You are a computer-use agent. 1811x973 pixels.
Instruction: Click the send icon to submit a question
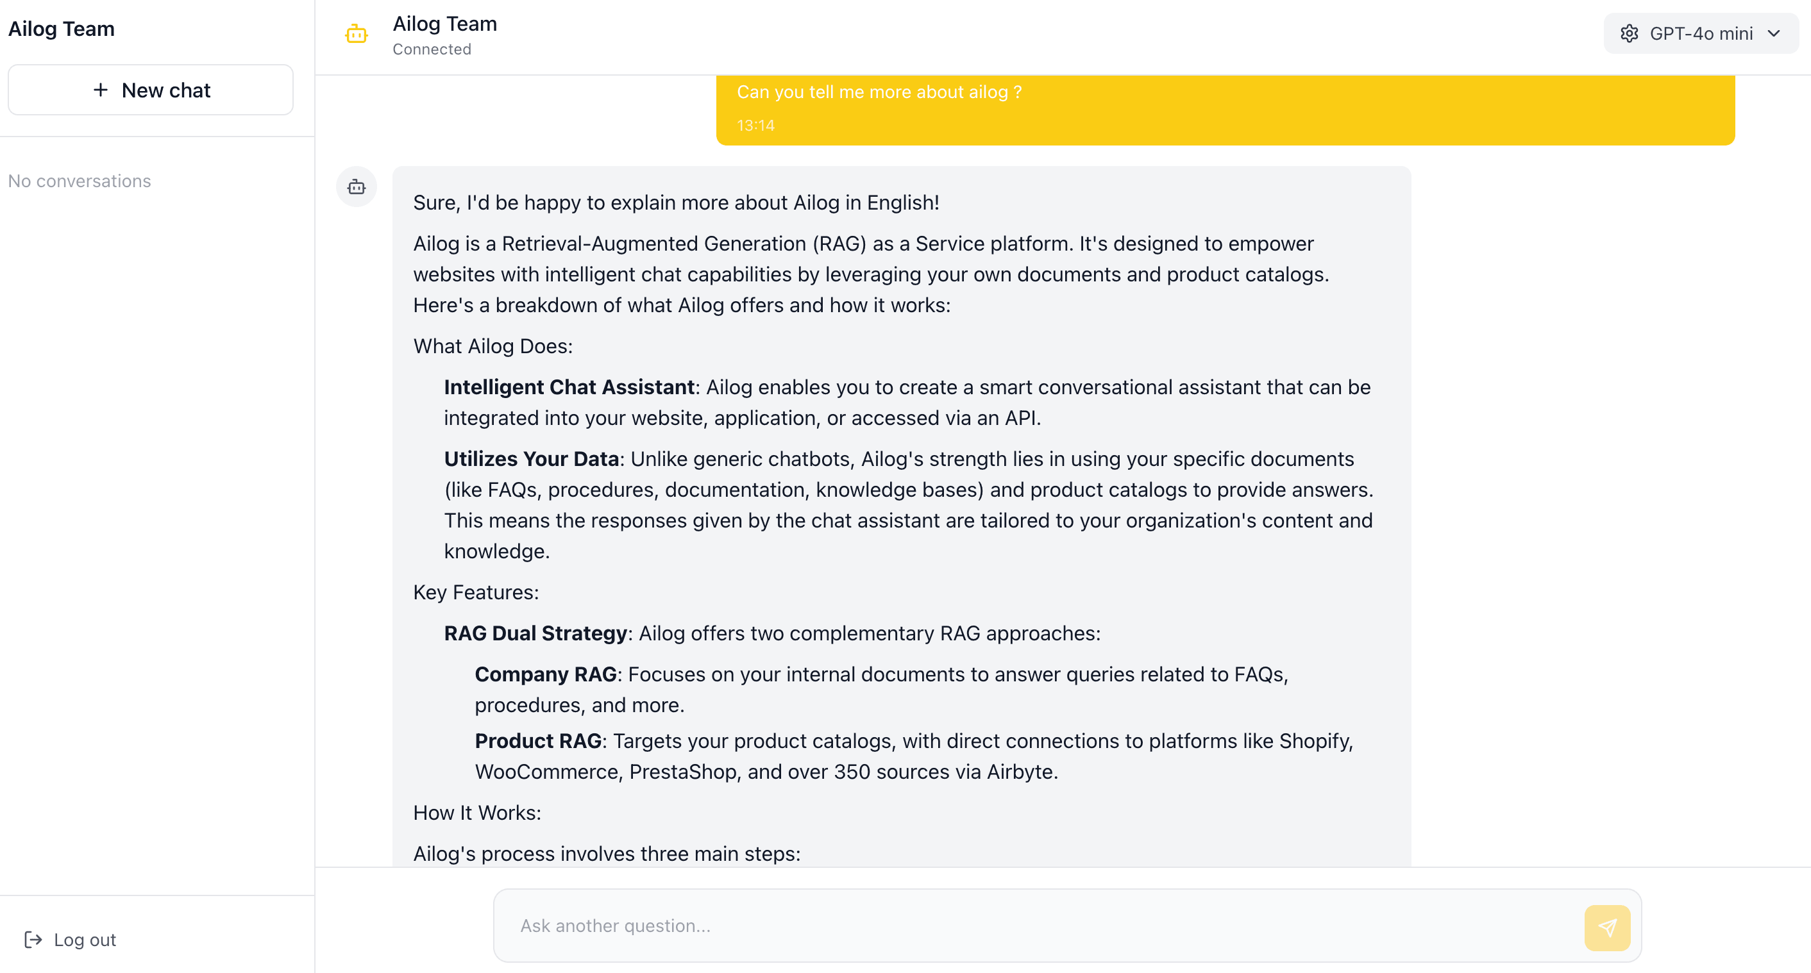pos(1608,927)
